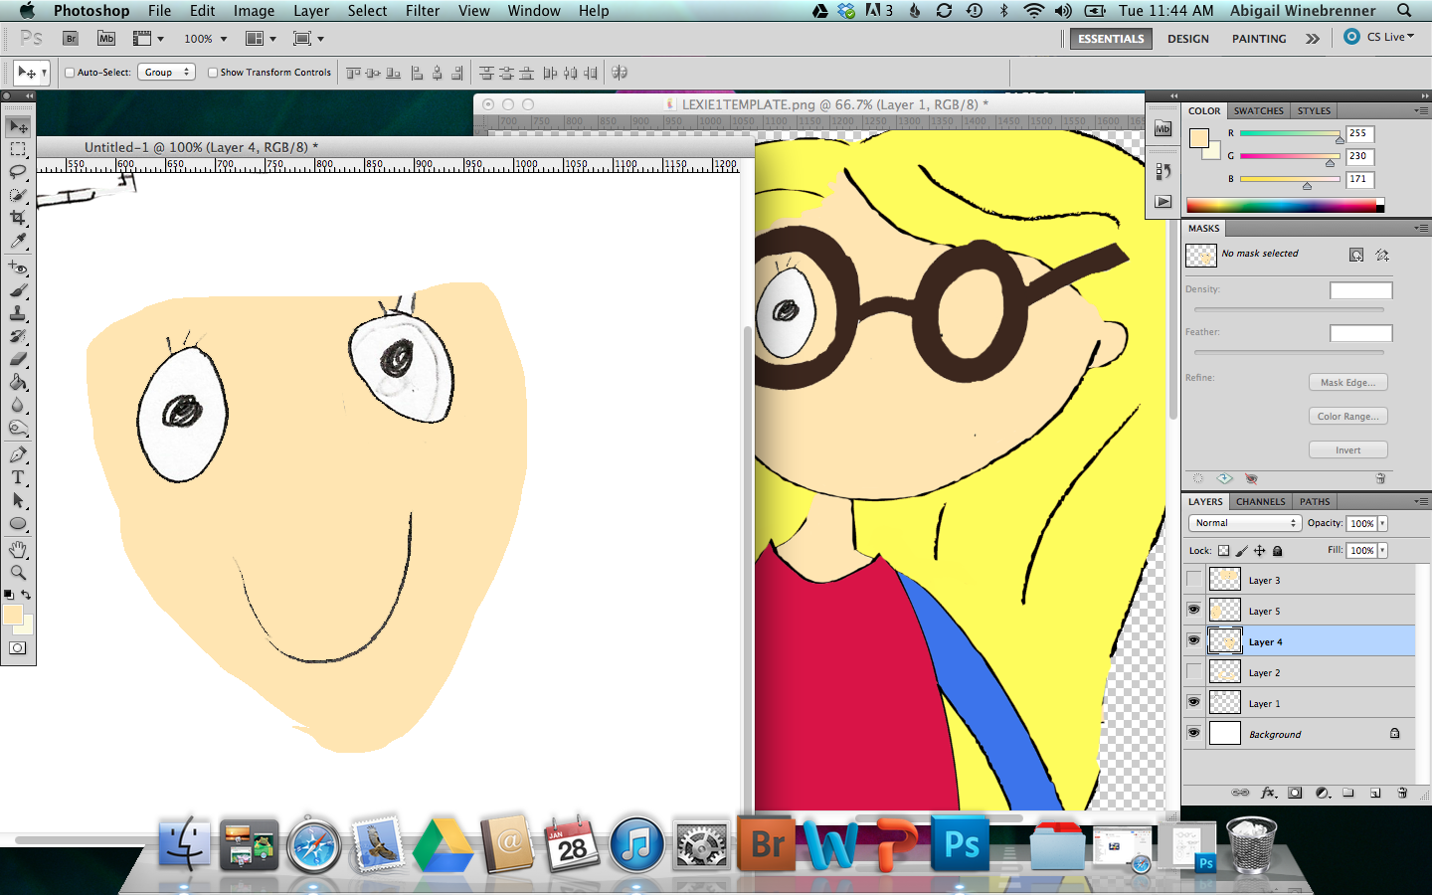Check Show Transform Controls
Image resolution: width=1432 pixels, height=895 pixels.
coord(213,73)
